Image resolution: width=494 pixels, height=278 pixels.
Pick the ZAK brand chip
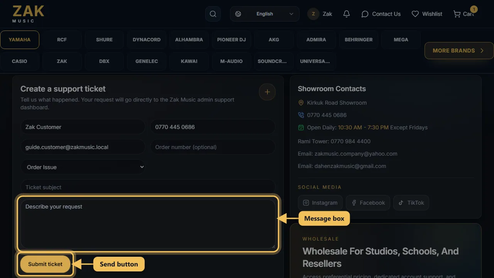click(x=62, y=61)
